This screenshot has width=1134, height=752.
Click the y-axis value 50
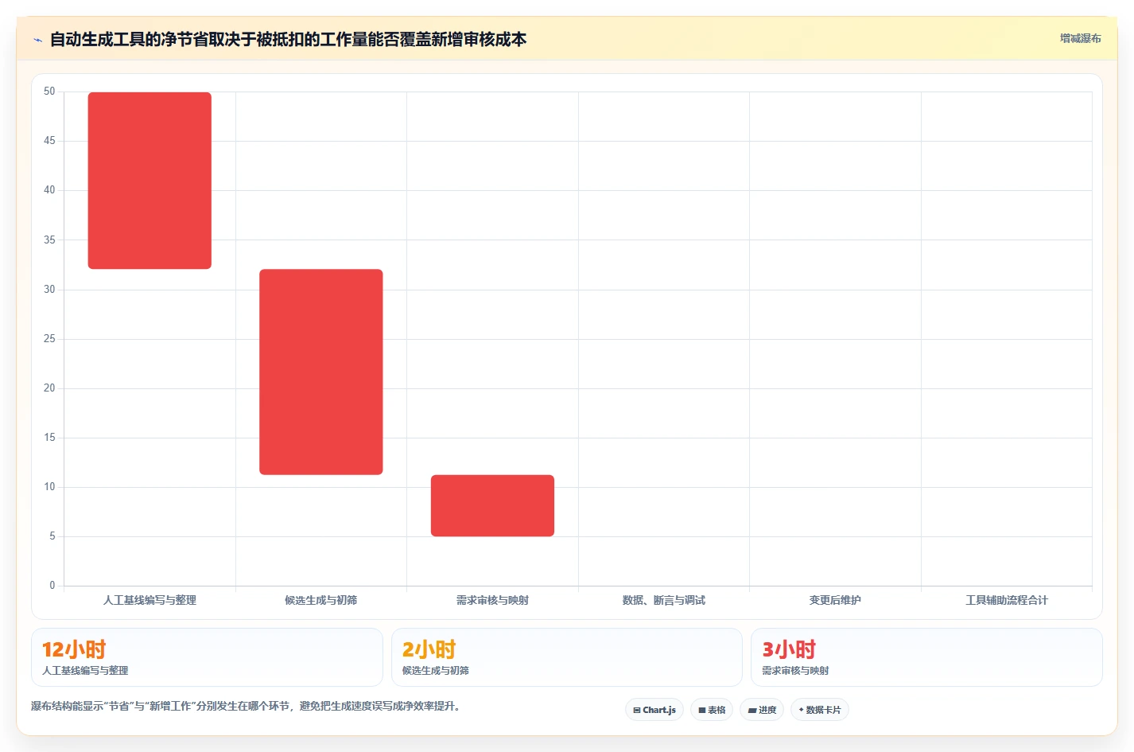tap(49, 92)
